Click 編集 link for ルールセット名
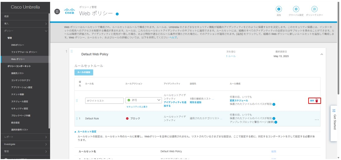Viewport: 341px width, 160px height. click(274, 151)
